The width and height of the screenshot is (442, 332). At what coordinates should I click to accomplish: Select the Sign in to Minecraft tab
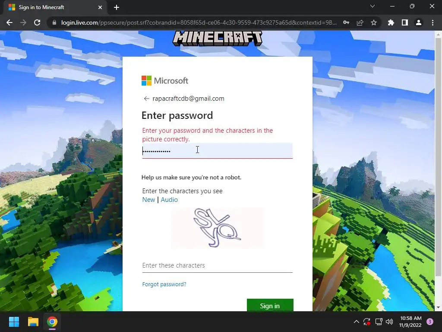(x=55, y=7)
